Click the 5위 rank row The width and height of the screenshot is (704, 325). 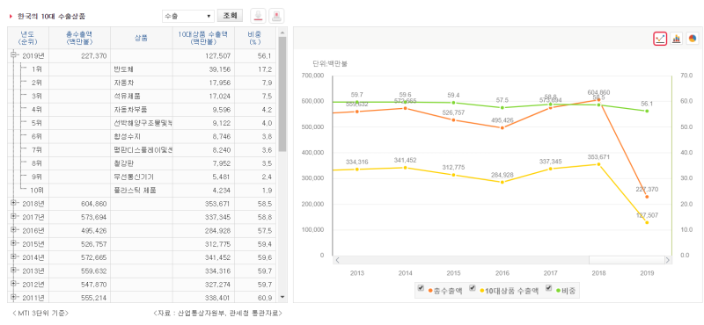[142, 123]
